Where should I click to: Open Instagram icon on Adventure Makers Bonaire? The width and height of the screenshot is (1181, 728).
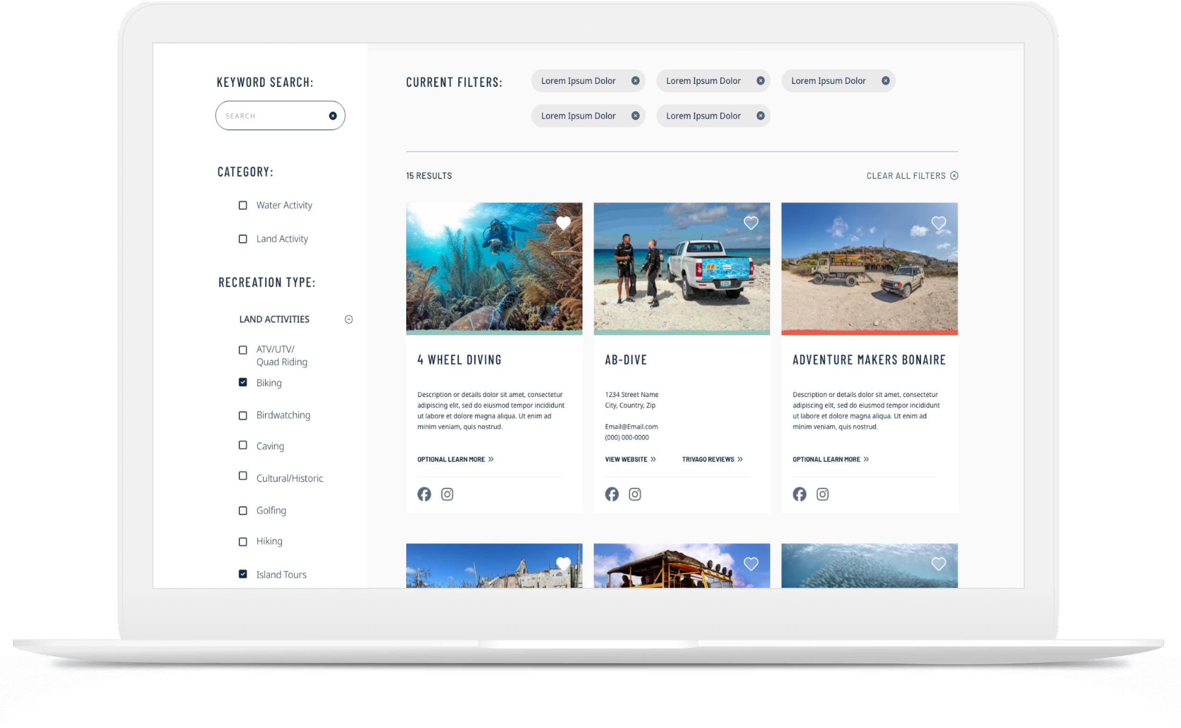coord(822,494)
